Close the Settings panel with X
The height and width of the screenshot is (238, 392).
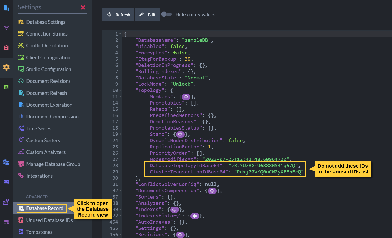(83, 7)
